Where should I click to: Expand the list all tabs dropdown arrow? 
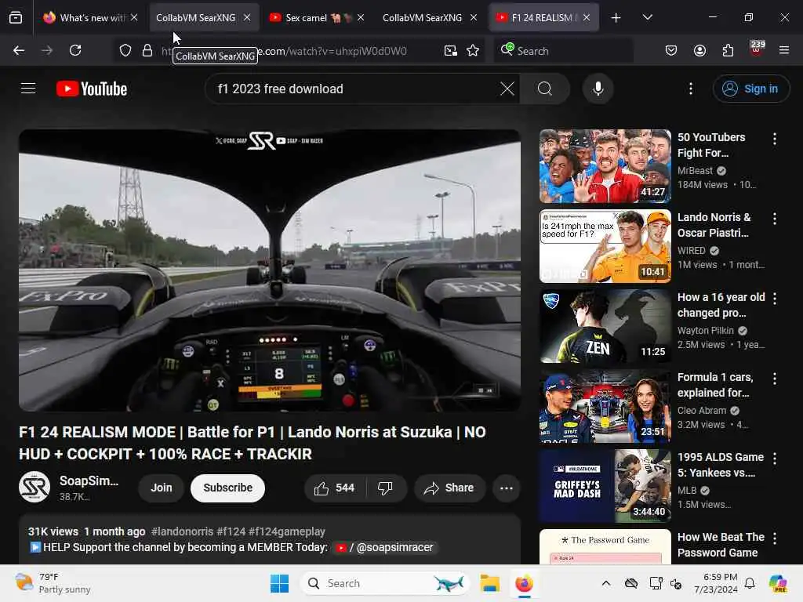pos(647,17)
